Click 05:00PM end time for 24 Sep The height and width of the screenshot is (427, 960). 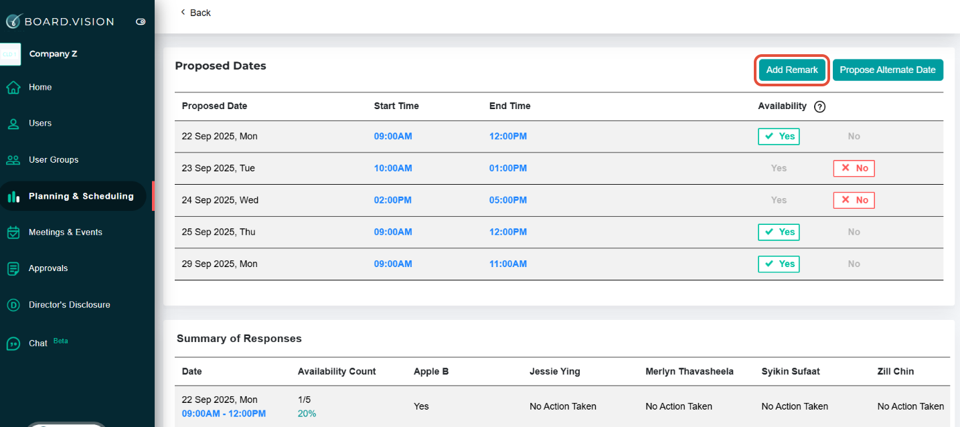click(508, 200)
